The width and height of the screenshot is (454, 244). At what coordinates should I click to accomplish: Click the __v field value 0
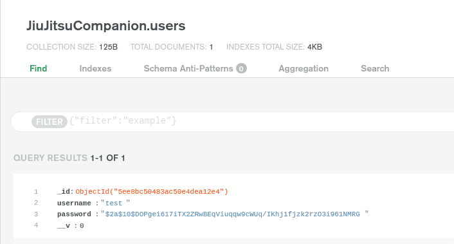click(82, 226)
